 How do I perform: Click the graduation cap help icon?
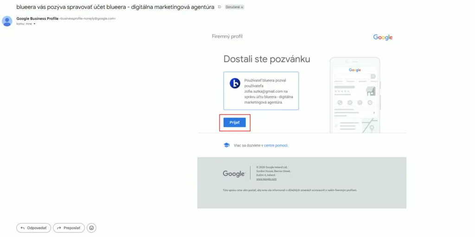tap(226, 145)
